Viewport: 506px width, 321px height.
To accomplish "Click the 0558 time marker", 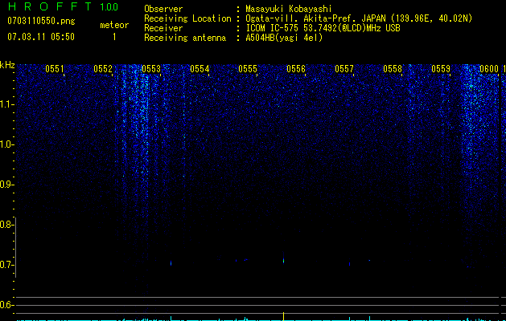I will 393,69.
